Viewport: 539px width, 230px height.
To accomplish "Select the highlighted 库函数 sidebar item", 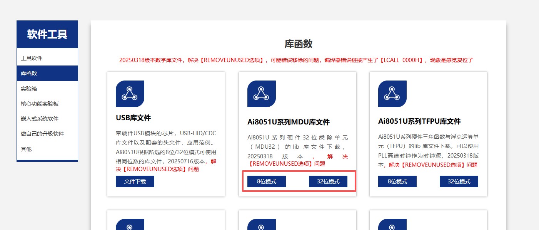I will 29,73.
